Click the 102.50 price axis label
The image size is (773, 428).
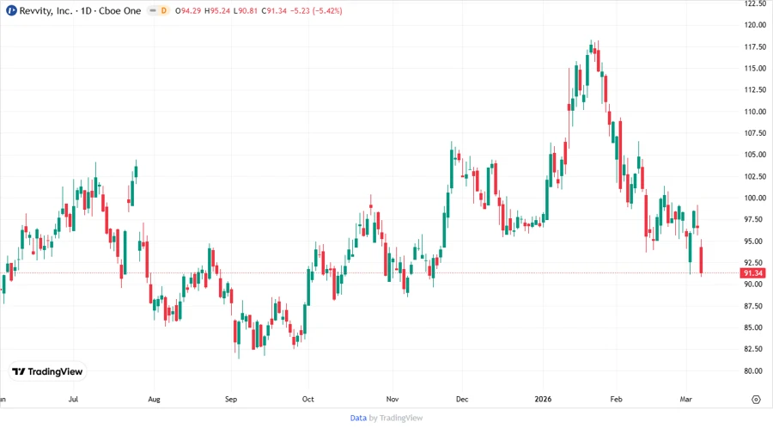[x=755, y=176]
